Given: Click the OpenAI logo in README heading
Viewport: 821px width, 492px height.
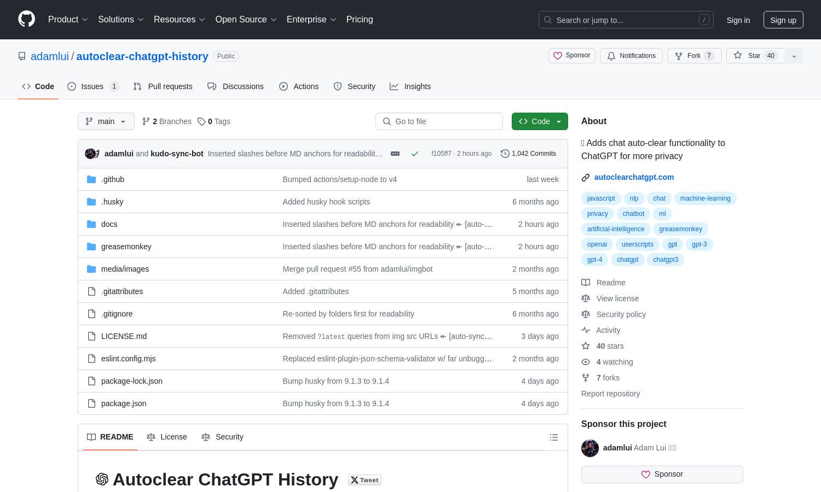Looking at the screenshot, I should tap(102, 479).
